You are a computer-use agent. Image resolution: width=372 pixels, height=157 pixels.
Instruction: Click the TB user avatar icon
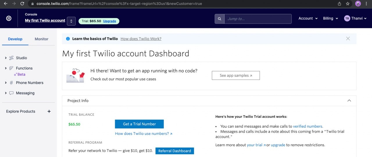(x=347, y=18)
